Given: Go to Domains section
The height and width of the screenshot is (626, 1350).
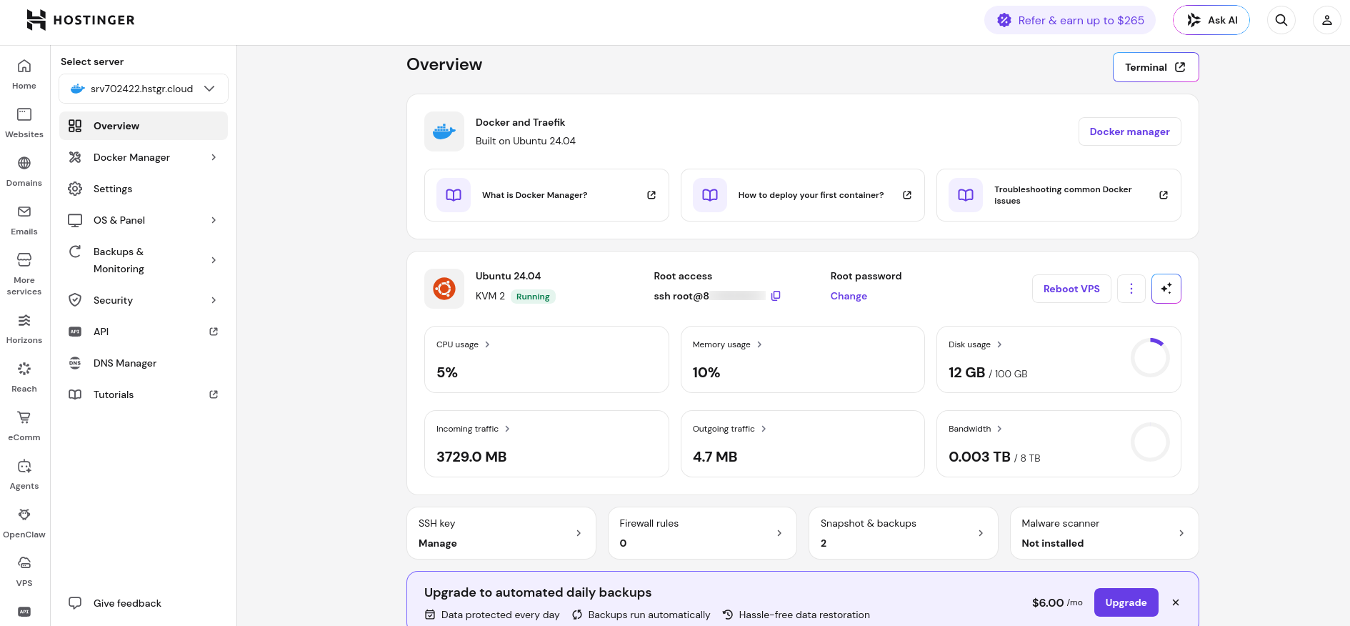Looking at the screenshot, I should tap(24, 172).
